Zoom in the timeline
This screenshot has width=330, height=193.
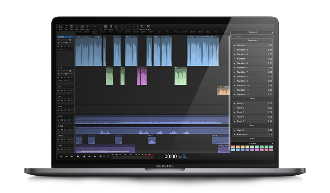pos(148,27)
